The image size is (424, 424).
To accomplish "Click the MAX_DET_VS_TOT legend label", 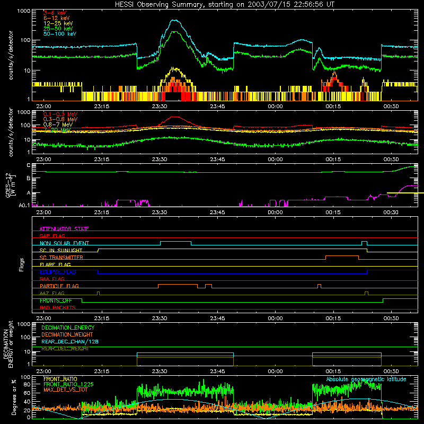I will pyautogui.click(x=65, y=390).
